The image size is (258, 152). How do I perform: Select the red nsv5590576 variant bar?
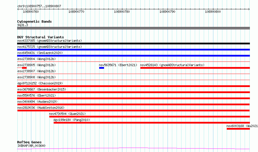click(133, 98)
